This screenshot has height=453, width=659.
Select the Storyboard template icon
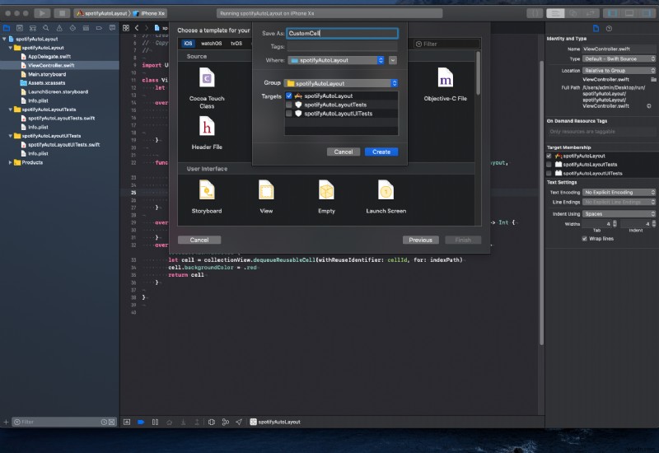(207, 191)
